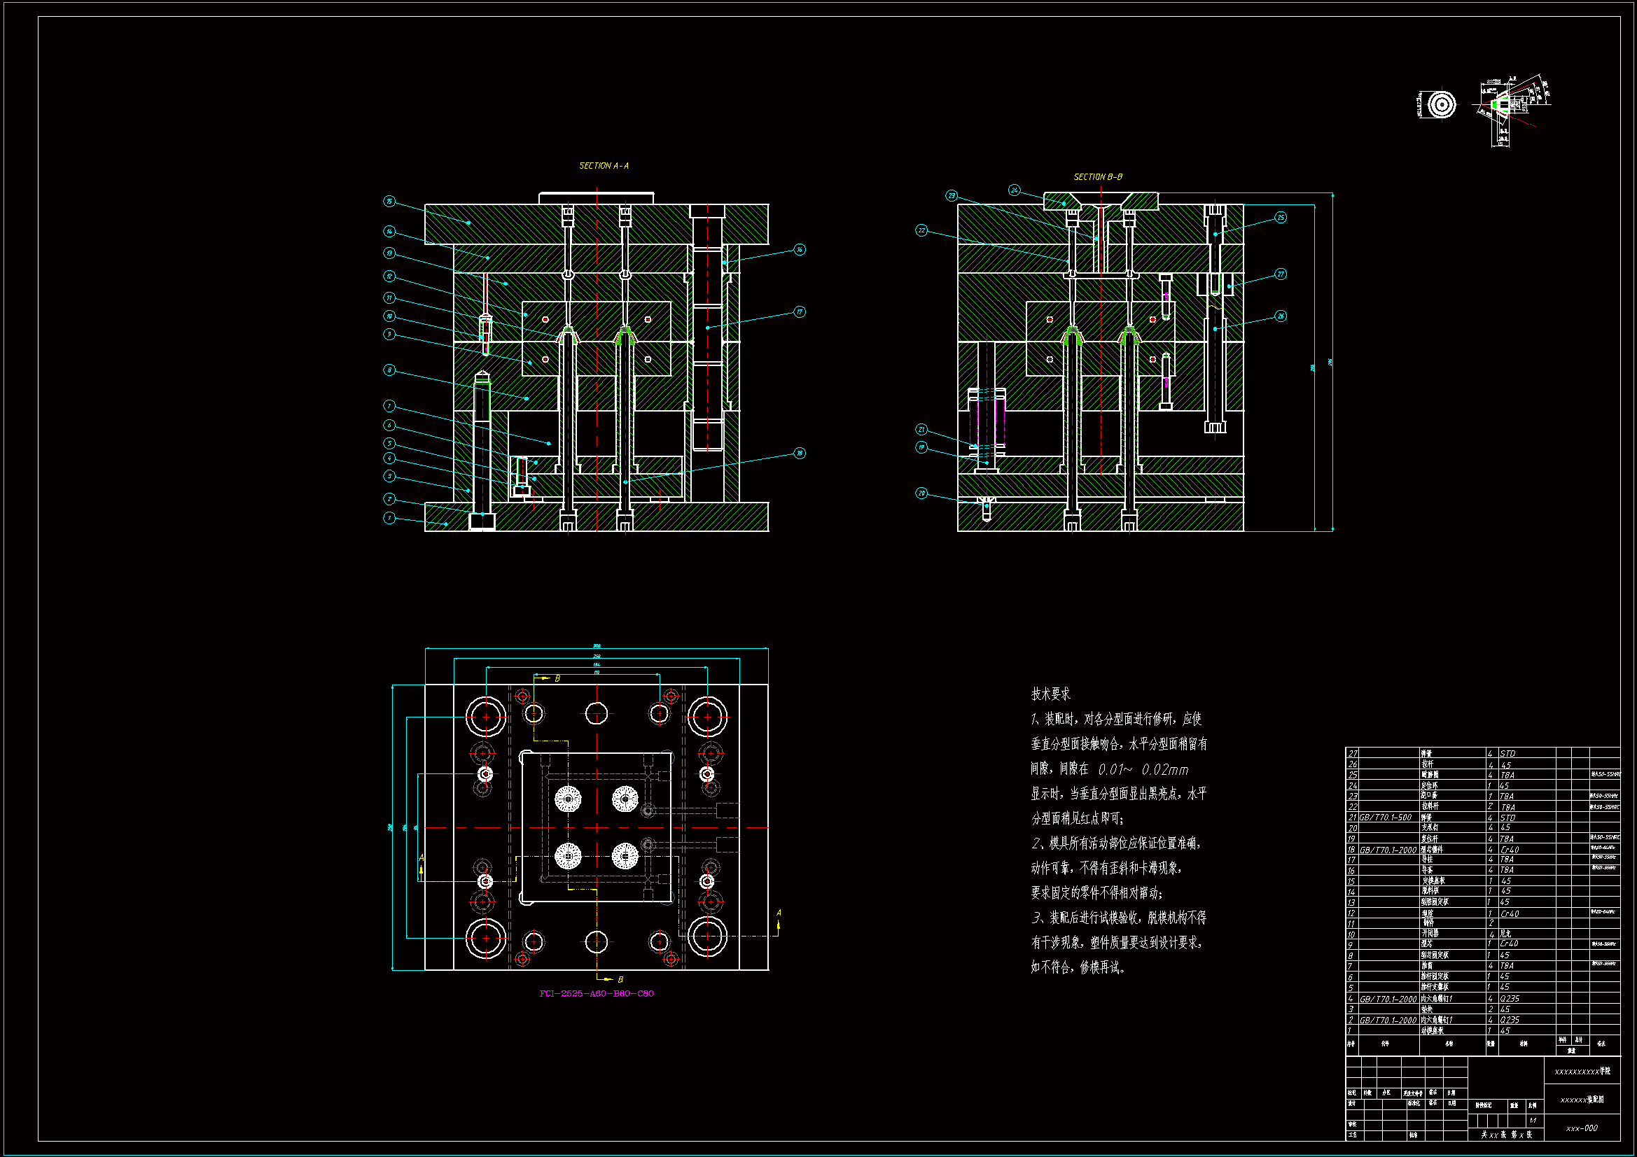This screenshot has height=1157, width=1637.
Task: Click the SECTION A-A title text
Action: tap(603, 166)
